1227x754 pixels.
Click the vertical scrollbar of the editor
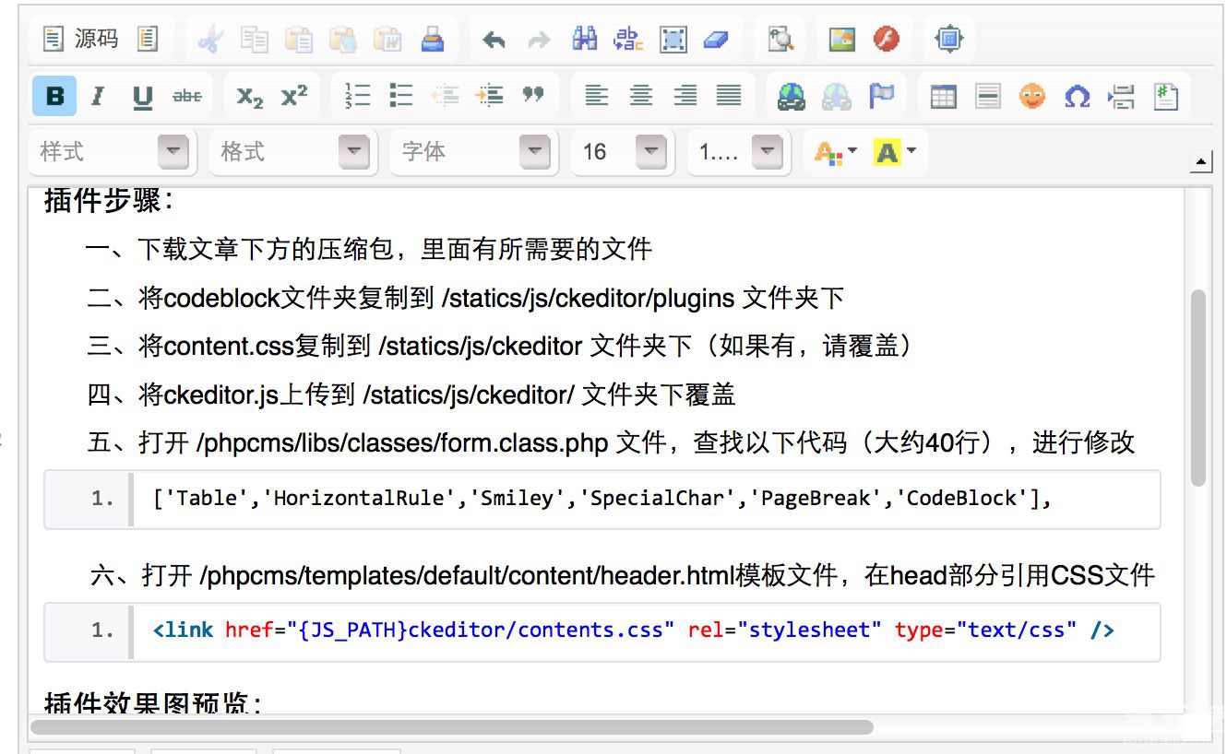(x=1198, y=387)
